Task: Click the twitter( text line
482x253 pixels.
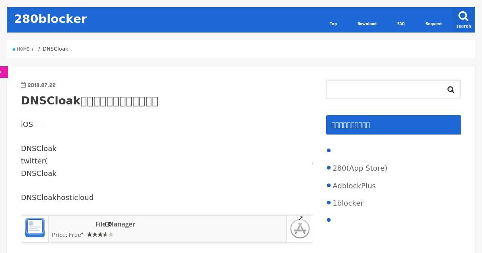Action: click(34, 161)
